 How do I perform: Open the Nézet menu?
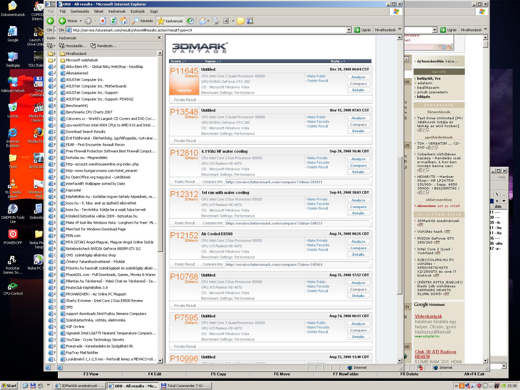coord(99,11)
